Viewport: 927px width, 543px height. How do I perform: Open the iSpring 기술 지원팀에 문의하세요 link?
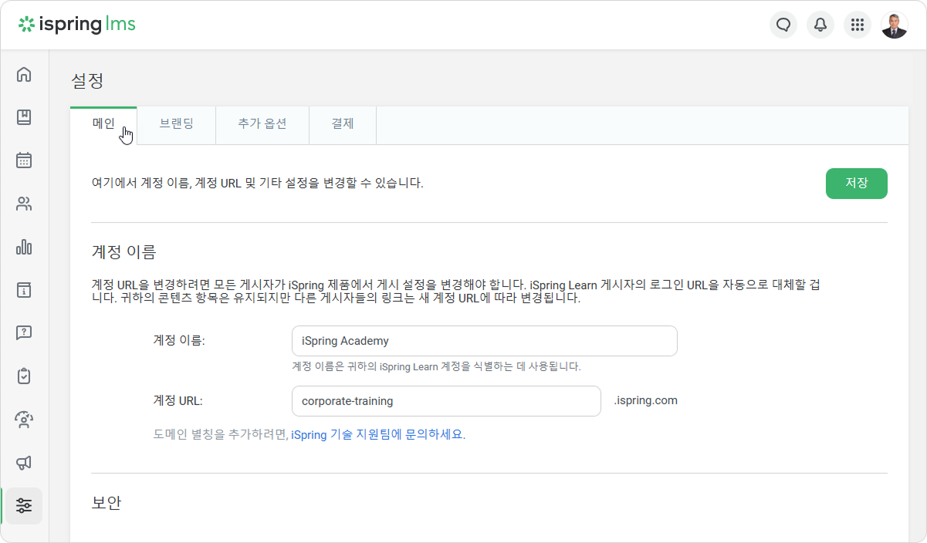click(x=378, y=434)
